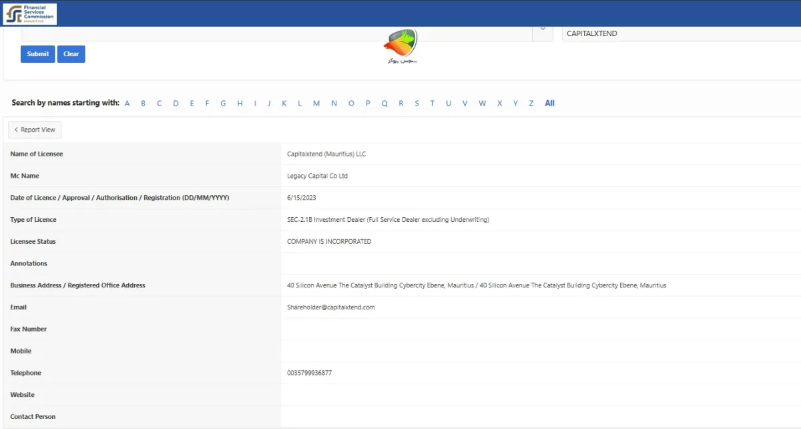This screenshot has height=429, width=801.
Task: Filter names starting with S
Action: (417, 103)
